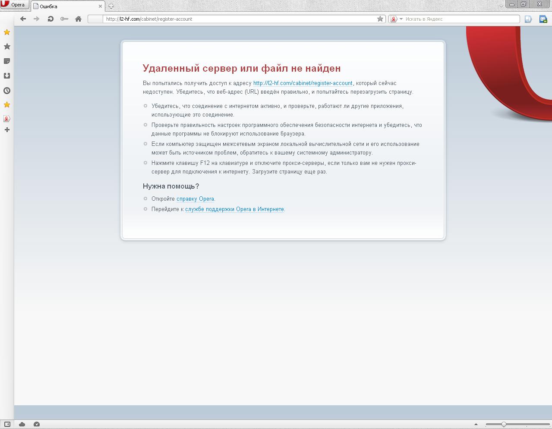Screen dimensions: 552x429
Task: Open the Notes sidebar panel
Action: click(x=7, y=61)
